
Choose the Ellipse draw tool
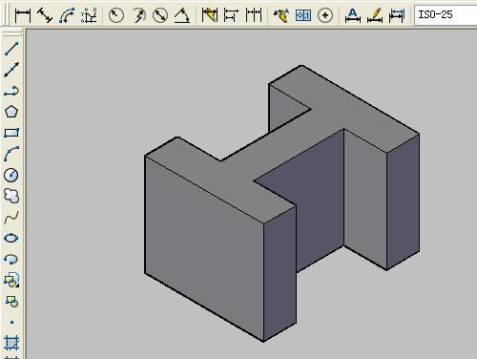11,238
